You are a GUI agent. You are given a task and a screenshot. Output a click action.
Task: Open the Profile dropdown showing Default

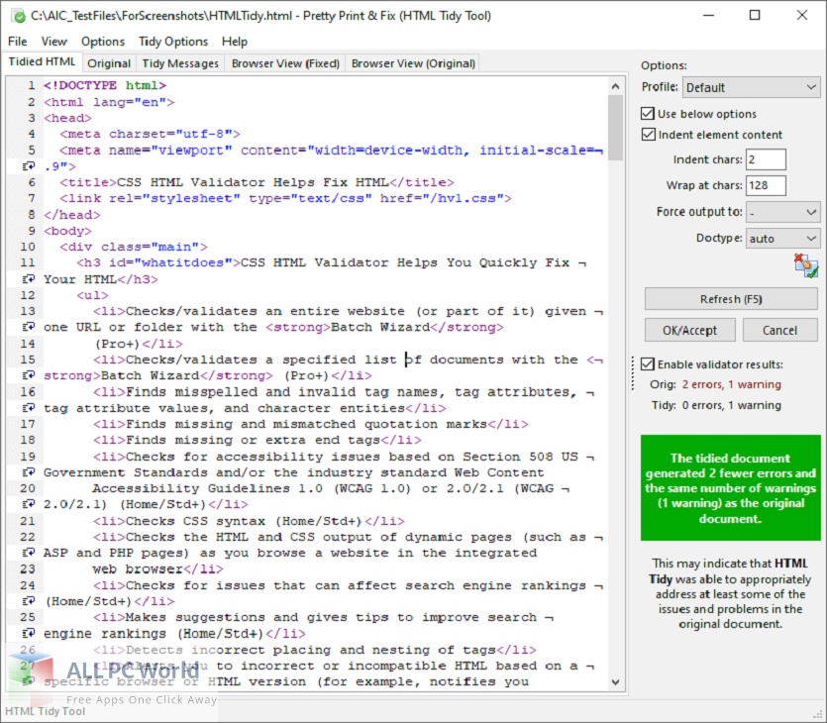[x=751, y=87]
